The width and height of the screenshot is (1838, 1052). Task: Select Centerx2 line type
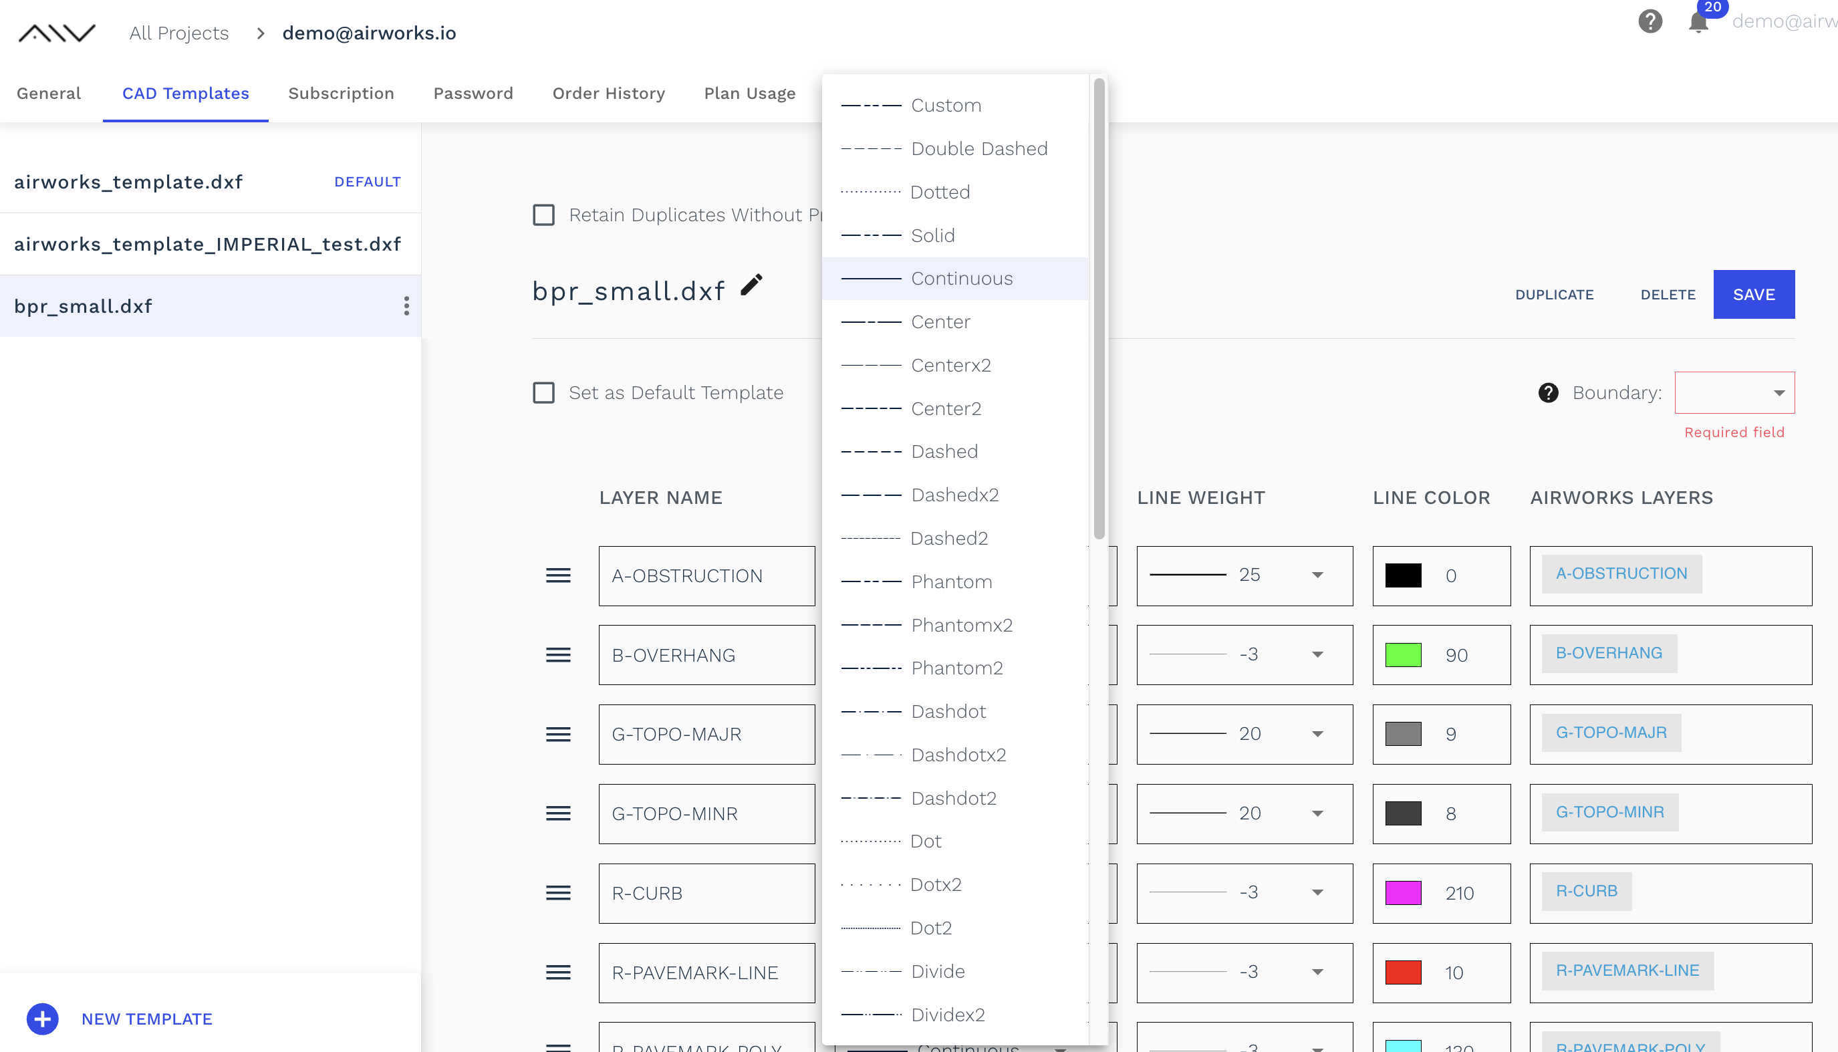point(955,365)
